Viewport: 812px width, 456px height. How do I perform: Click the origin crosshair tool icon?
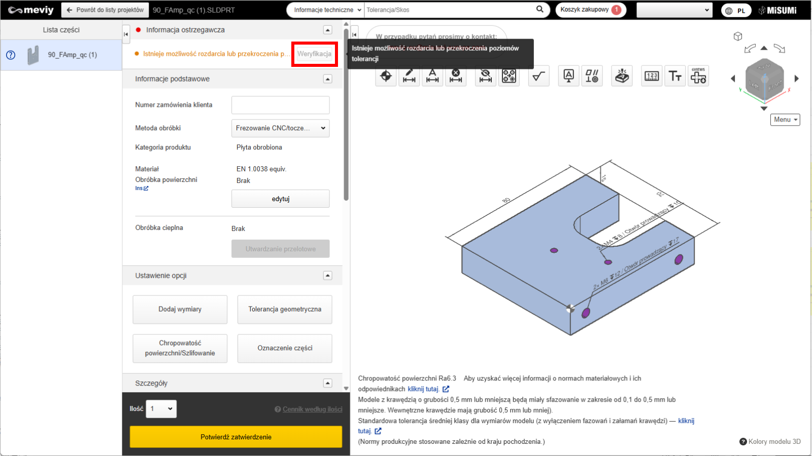pos(386,76)
